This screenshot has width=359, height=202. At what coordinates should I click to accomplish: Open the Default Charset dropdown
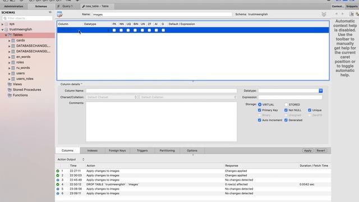112,97
